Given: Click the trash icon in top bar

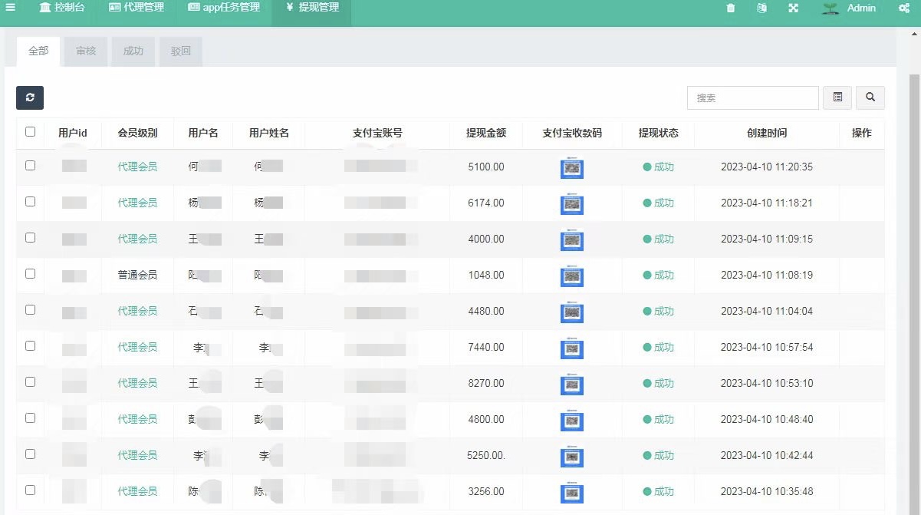Looking at the screenshot, I should [730, 8].
